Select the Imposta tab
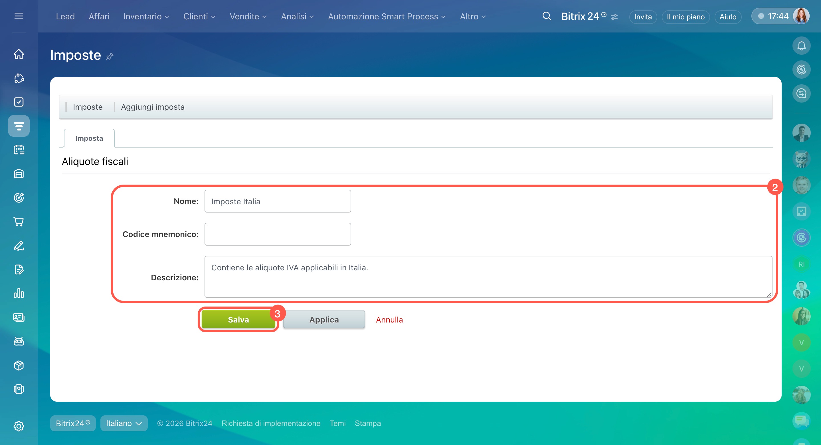 click(89, 138)
